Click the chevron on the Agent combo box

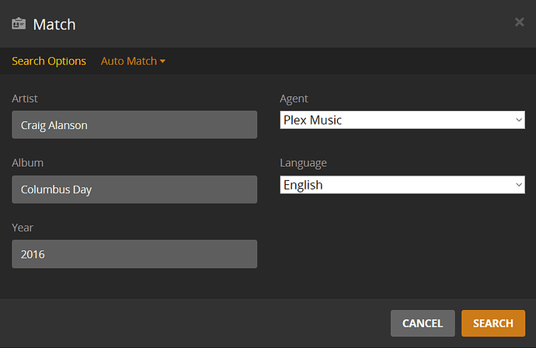click(518, 120)
